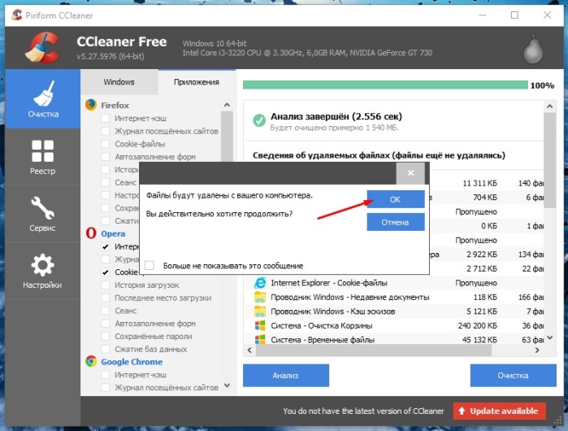Screen dimensions: 568x431
Task: Enable Firefox Интернет-кэш checkbox
Action: pos(106,118)
